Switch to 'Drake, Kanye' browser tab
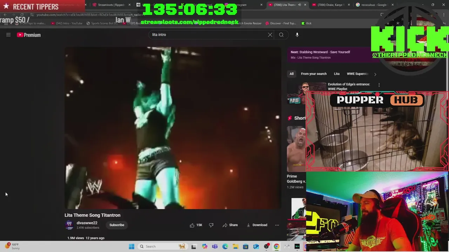 pyautogui.click(x=329, y=5)
